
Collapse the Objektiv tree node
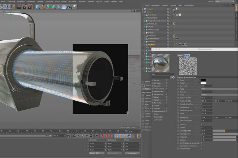[x=144, y=45]
